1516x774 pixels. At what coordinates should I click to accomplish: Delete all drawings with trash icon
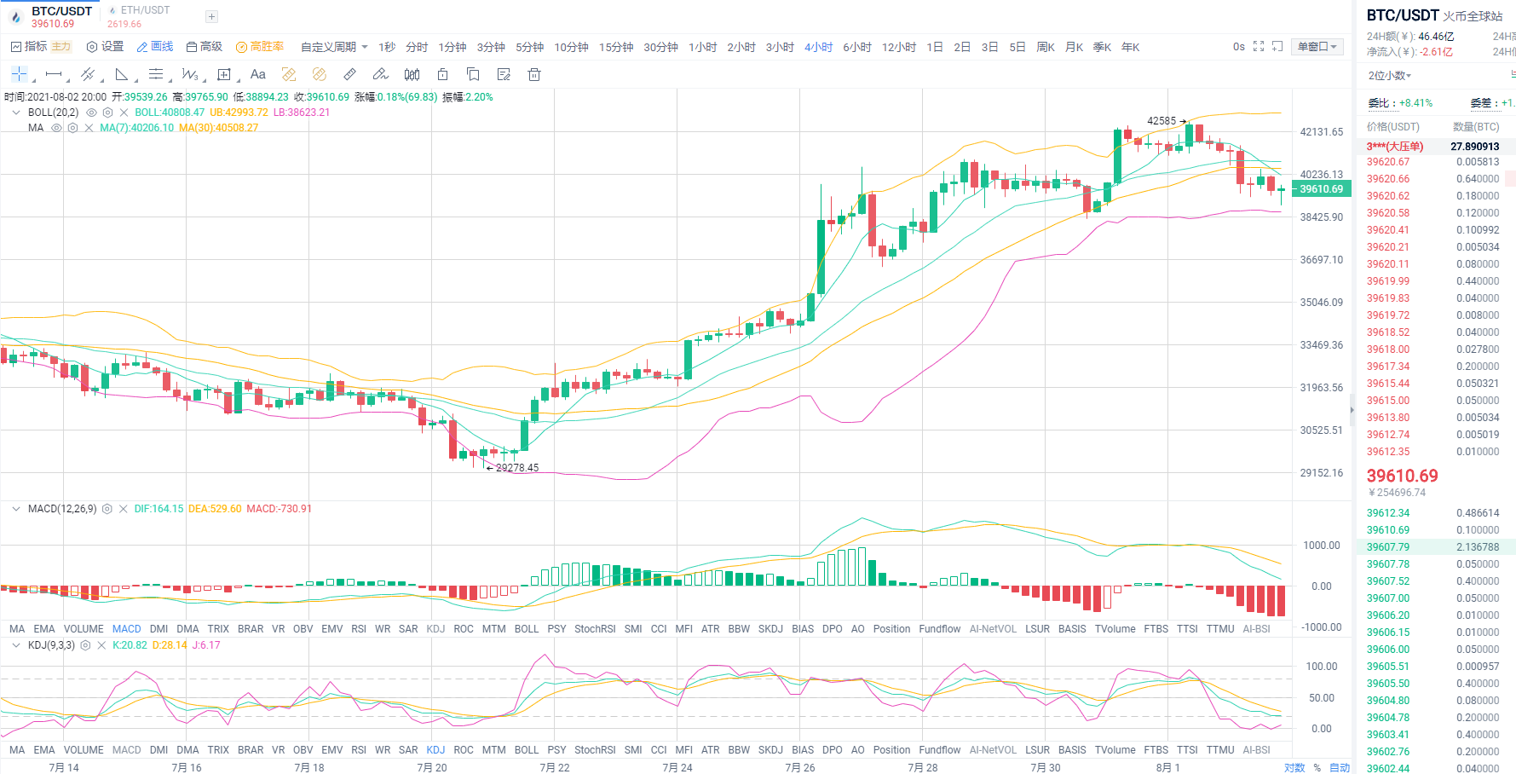534,74
